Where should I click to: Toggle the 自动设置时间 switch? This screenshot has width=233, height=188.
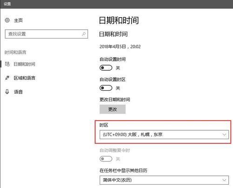coord(106,68)
